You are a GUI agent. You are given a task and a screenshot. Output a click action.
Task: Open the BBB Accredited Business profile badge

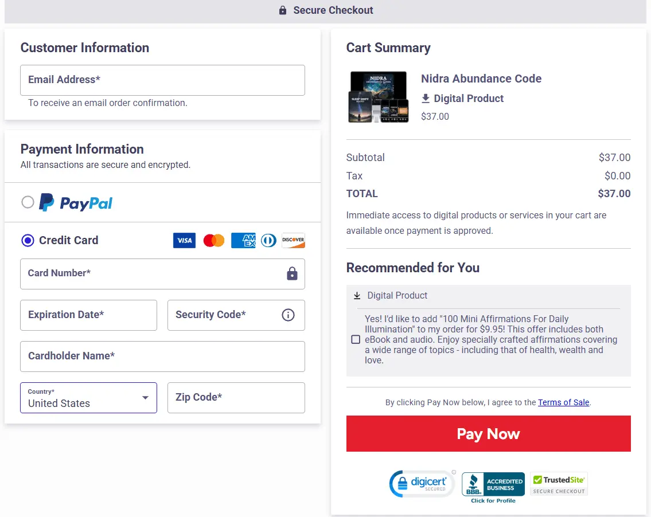[x=493, y=488]
